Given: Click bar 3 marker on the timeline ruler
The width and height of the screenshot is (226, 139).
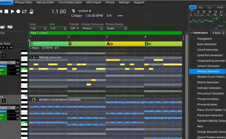Looking at the screenshot, I should (x=107, y=37).
